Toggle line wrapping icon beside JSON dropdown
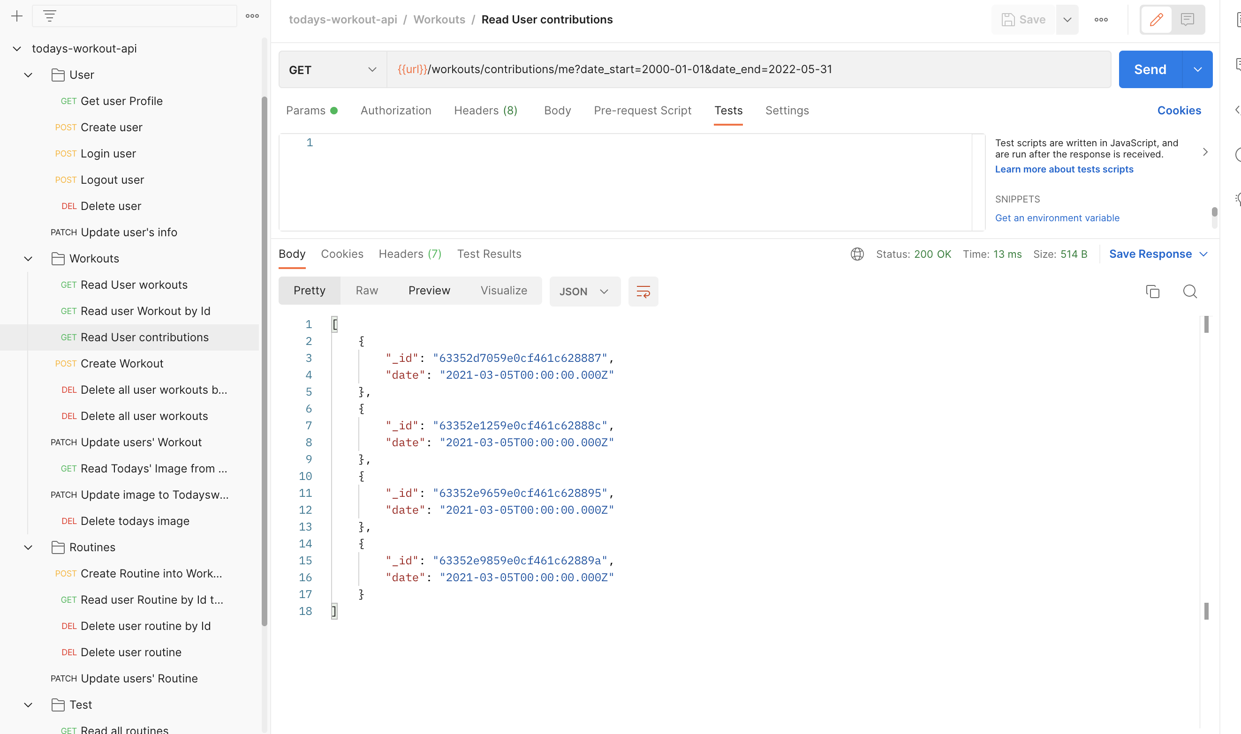1241x734 pixels. point(643,292)
